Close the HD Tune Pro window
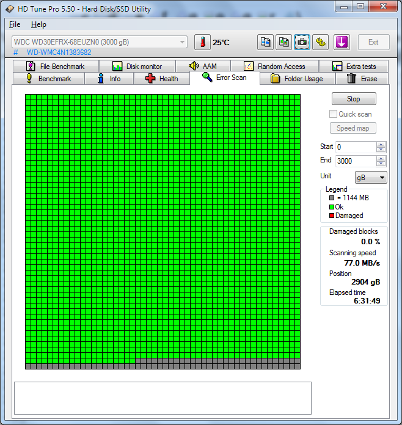Image resolution: width=402 pixels, height=425 pixels. [383, 7]
